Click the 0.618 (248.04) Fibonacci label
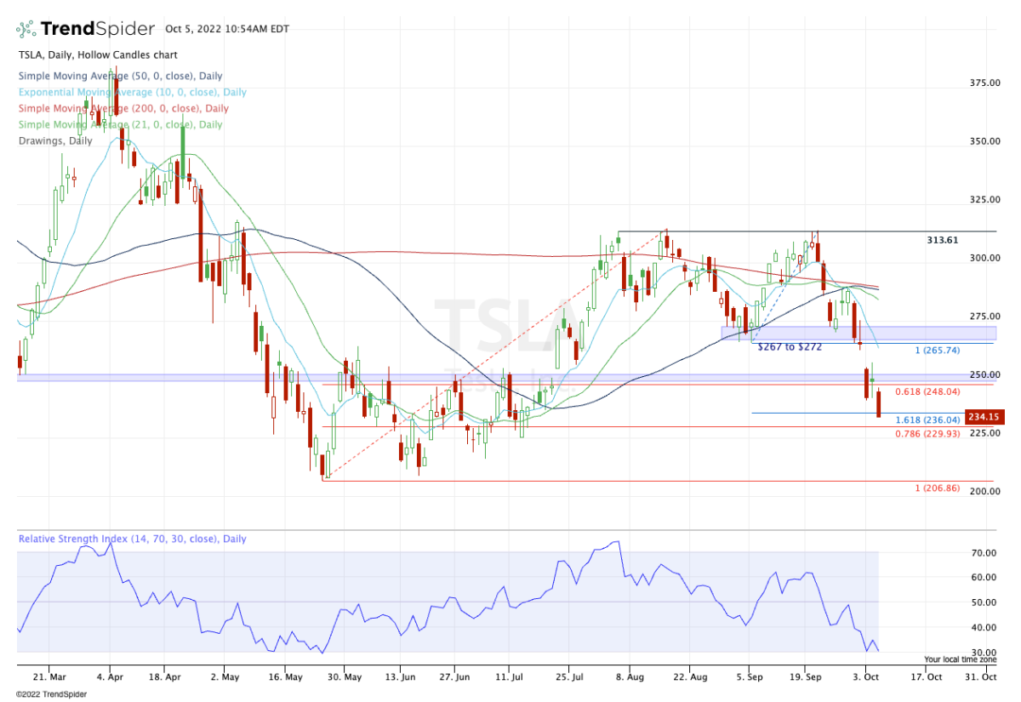 point(928,391)
